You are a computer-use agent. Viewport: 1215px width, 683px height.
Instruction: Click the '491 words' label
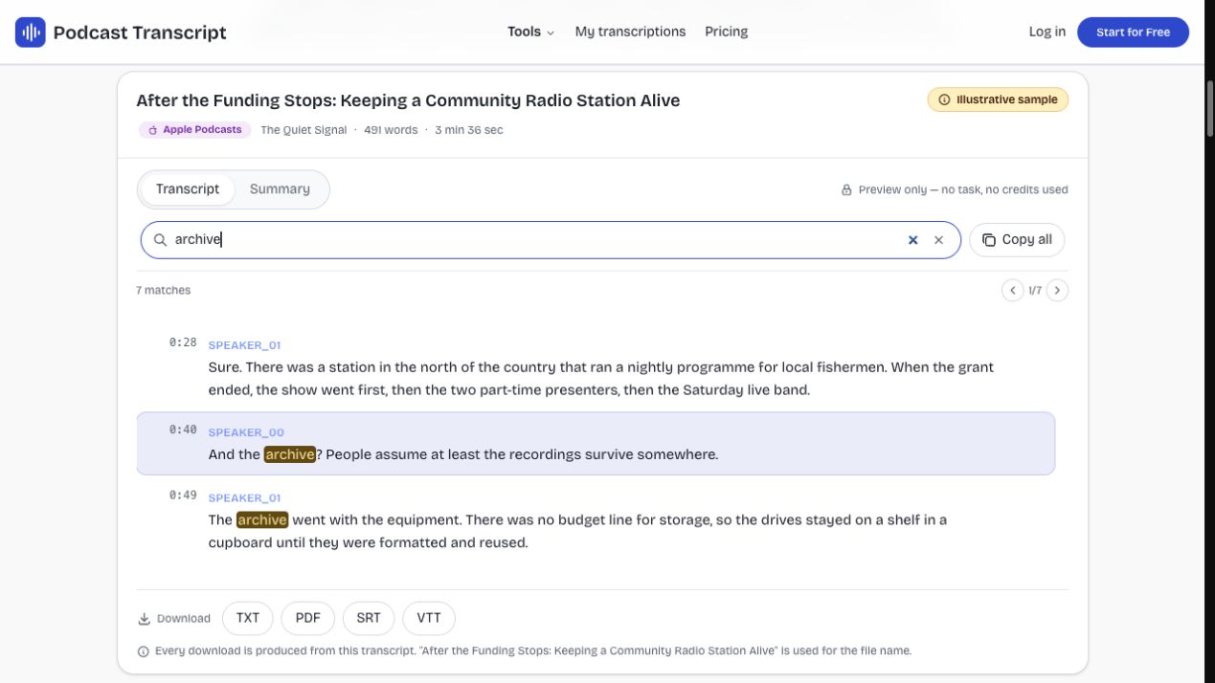click(391, 130)
